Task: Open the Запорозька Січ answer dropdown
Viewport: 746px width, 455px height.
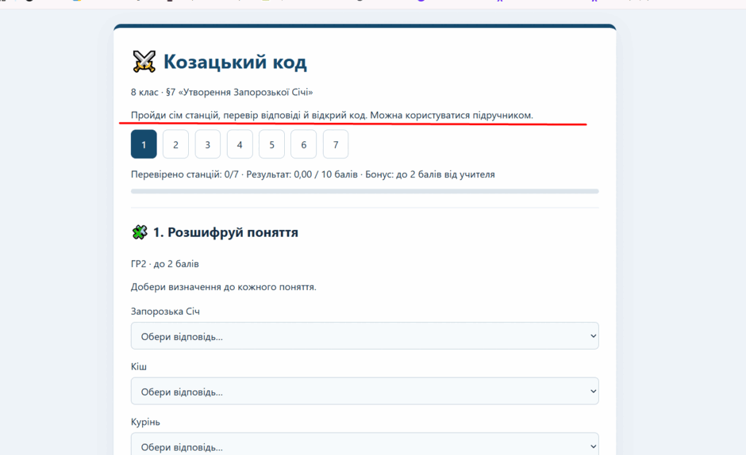Action: pyautogui.click(x=365, y=335)
